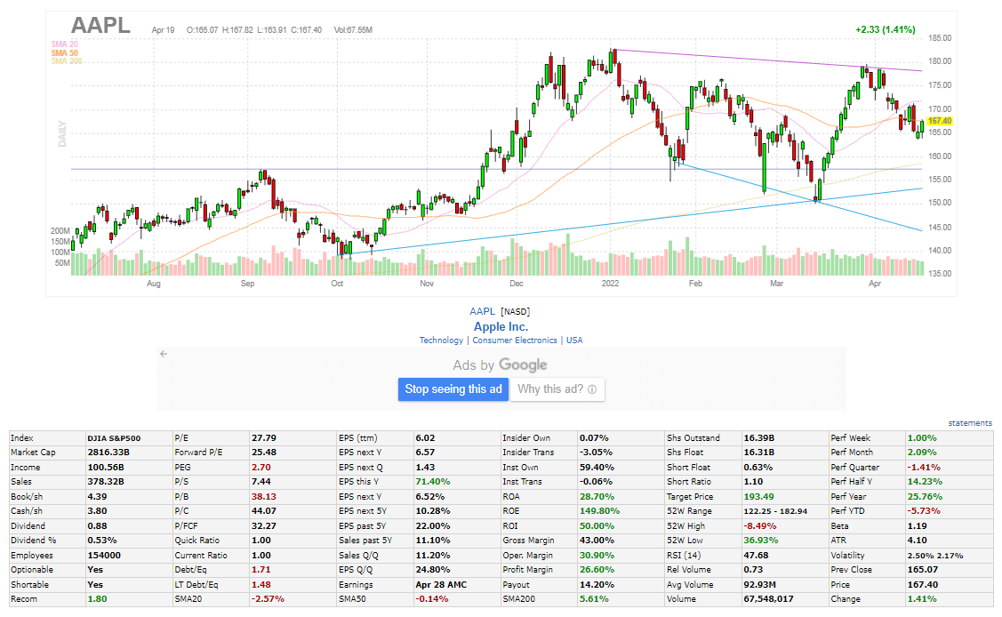Click the Target Price value 193.49
Image resolution: width=1002 pixels, height=617 pixels.
click(758, 497)
